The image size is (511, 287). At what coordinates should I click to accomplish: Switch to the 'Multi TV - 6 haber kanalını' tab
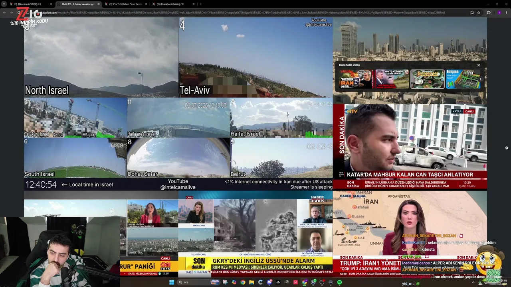pos(78,4)
